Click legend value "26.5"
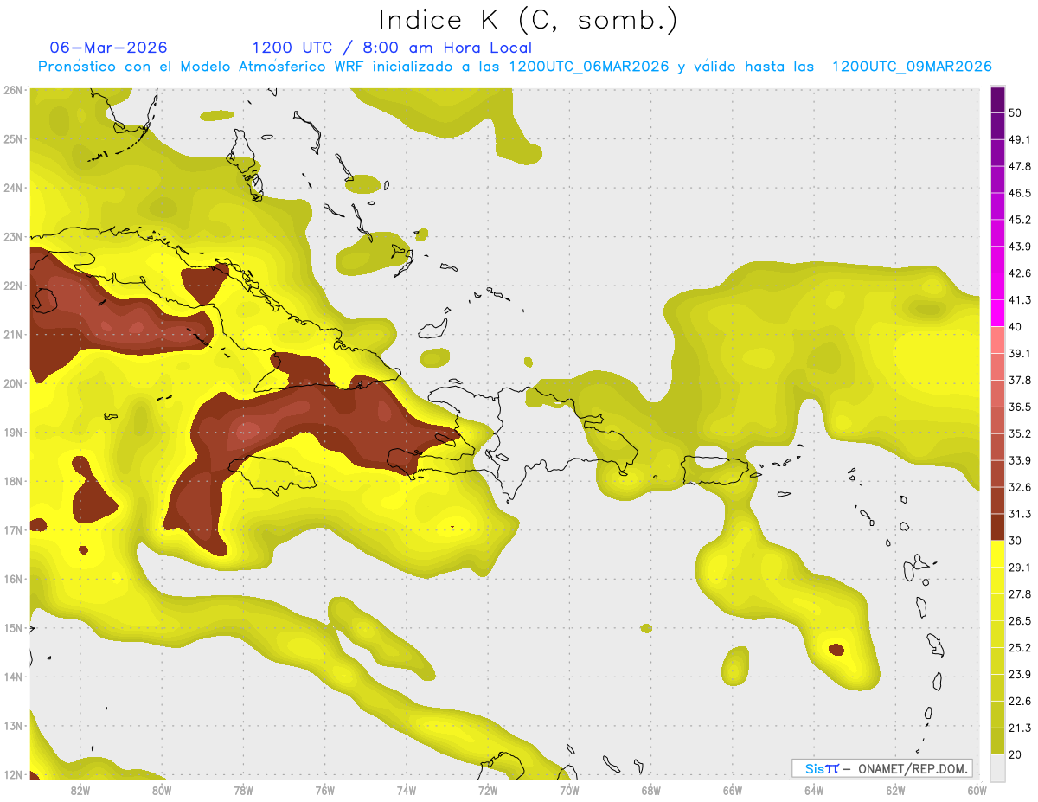The height and width of the screenshot is (802, 1038). (1019, 621)
